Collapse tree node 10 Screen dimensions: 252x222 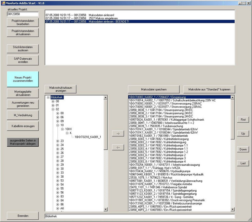click(x=58, y=125)
